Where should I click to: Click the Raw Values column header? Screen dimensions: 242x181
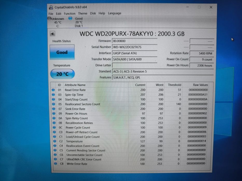click(x=200, y=85)
